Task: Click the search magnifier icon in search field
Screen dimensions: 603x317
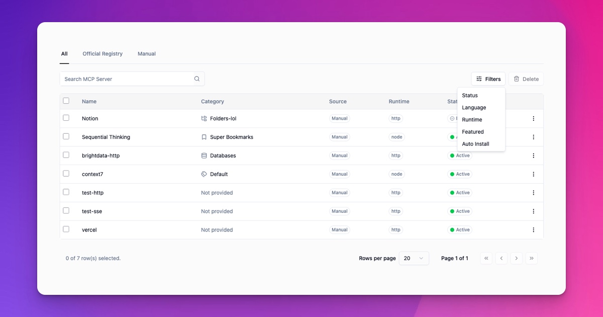Action: click(x=196, y=79)
